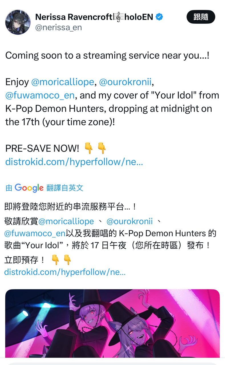Follow the distrokid.com link under PRE-SAVE NOW
Viewport: 225px width, 365px height.
click(74, 162)
